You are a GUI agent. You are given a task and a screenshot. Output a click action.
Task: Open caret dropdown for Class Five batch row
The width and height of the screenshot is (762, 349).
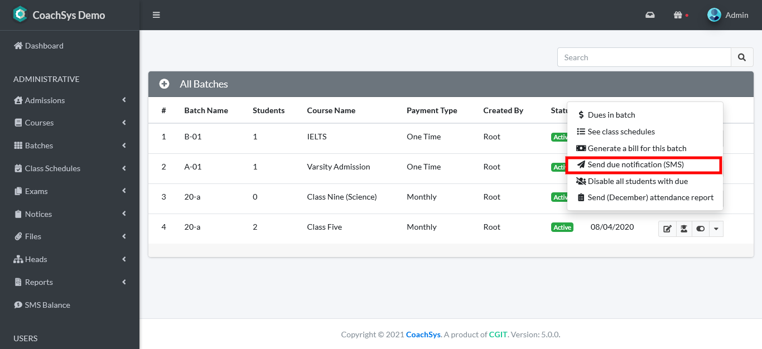[x=716, y=229]
